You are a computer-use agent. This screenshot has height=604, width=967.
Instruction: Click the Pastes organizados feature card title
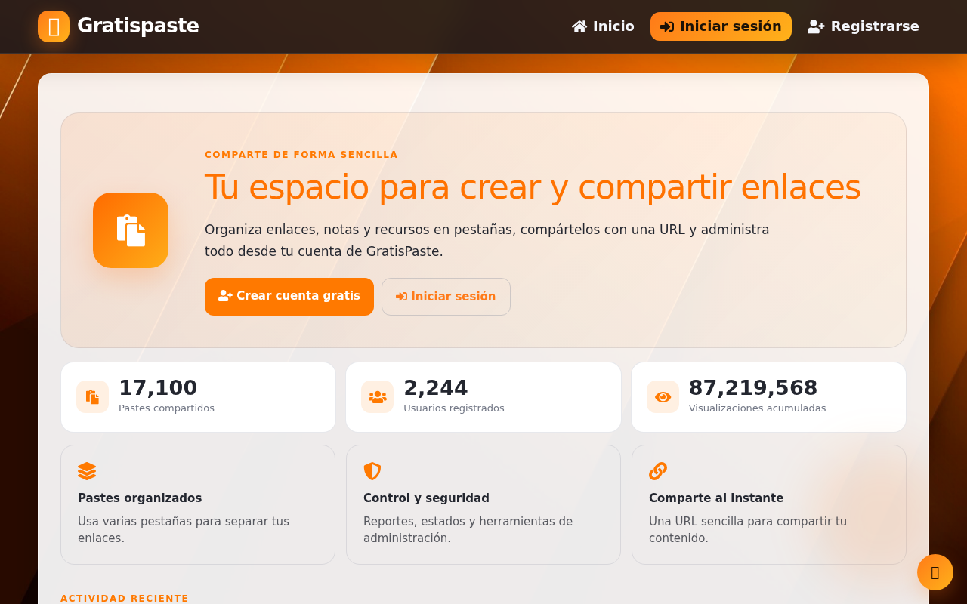point(140,498)
